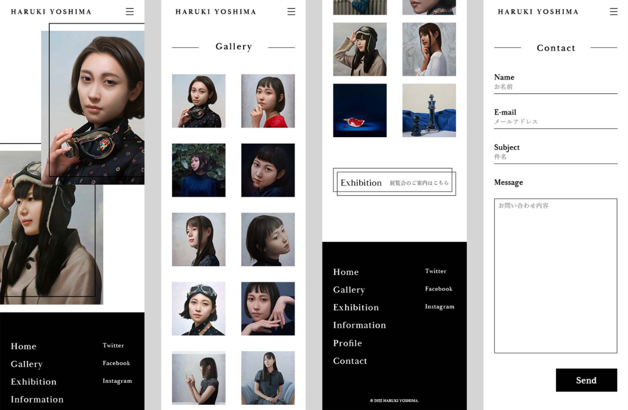The height and width of the screenshot is (410, 628).
Task: Select the Subject text field
Action: tap(555, 157)
